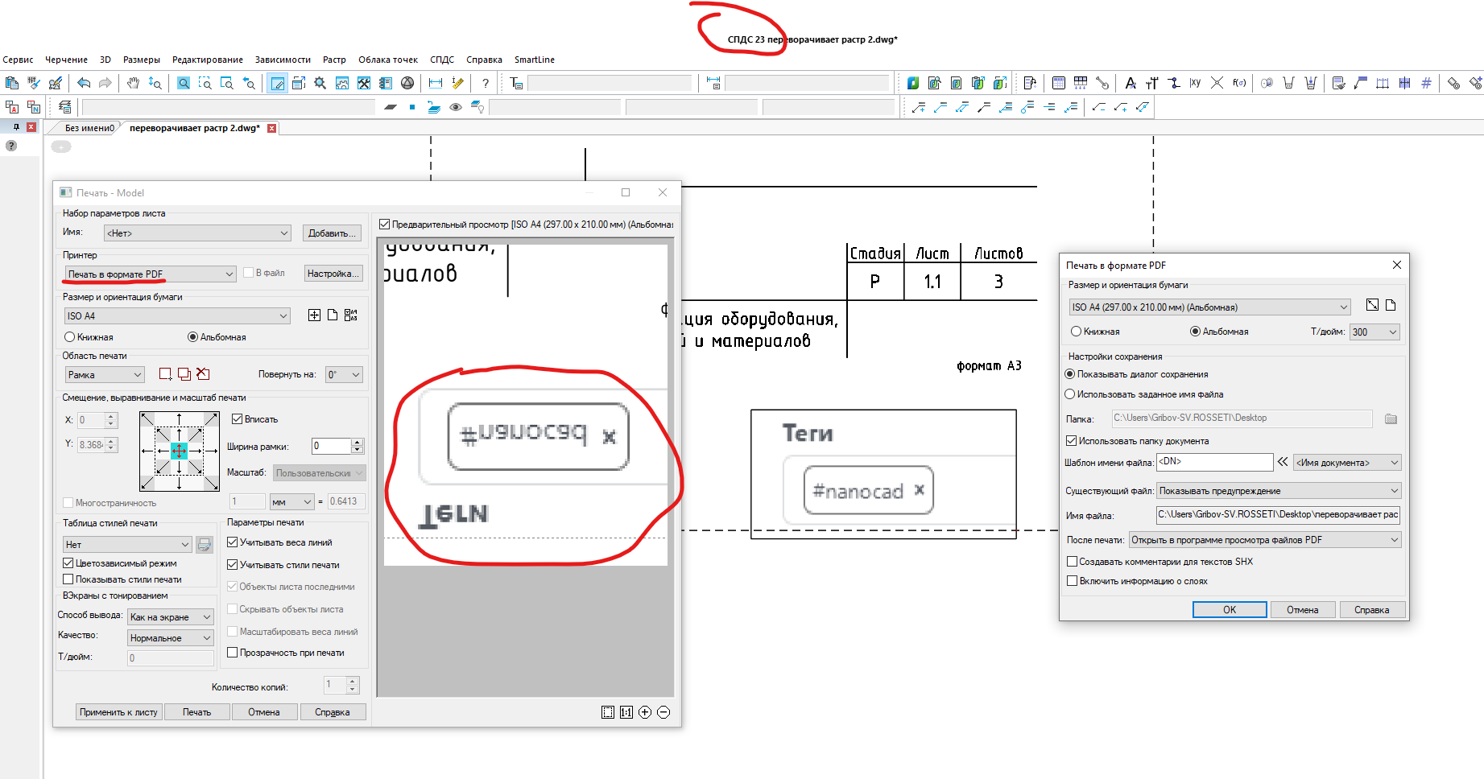This screenshot has height=779, width=1484.
Task: Open the Черчение menu
Action: [66, 60]
